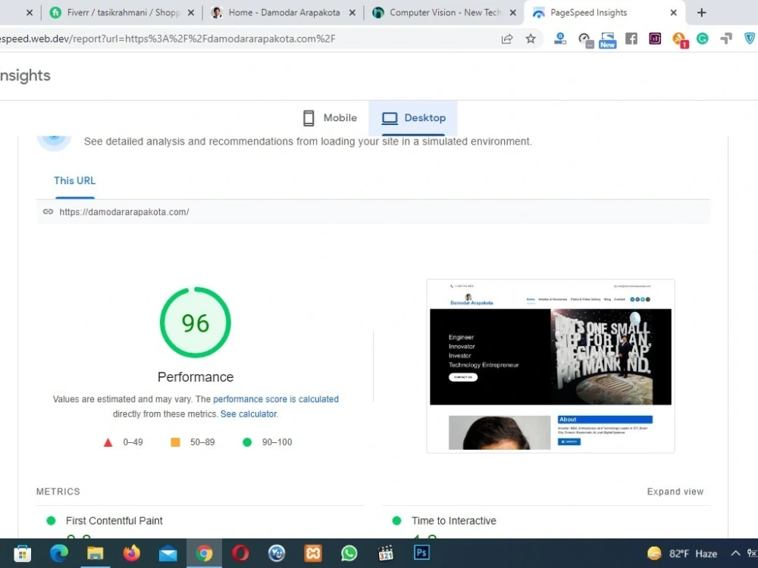Click 'Expand view' for metrics
This screenshot has height=568, width=758.
(675, 492)
